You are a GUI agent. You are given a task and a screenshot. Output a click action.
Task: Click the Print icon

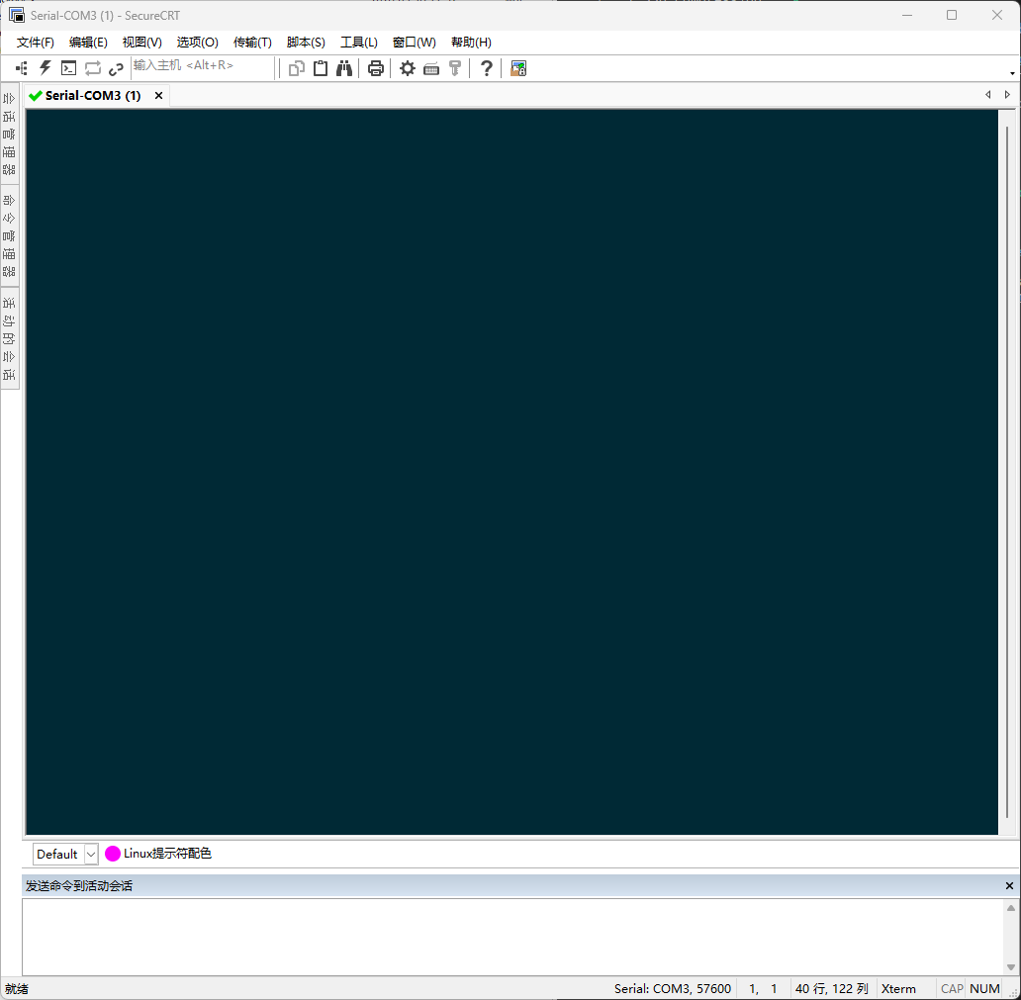pyautogui.click(x=376, y=68)
